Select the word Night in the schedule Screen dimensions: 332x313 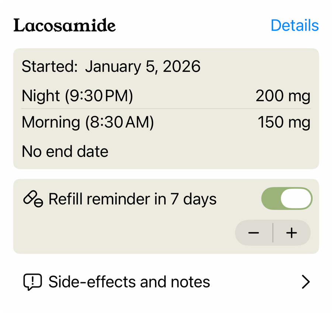(x=41, y=96)
